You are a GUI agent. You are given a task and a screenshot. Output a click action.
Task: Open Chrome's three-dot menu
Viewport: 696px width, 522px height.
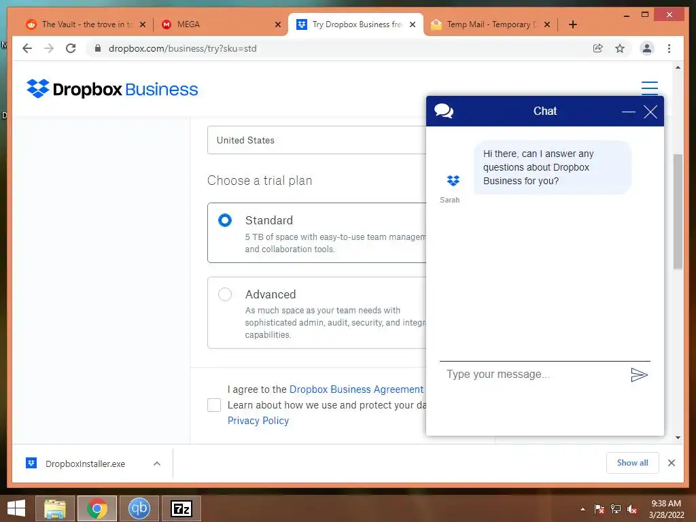click(669, 48)
